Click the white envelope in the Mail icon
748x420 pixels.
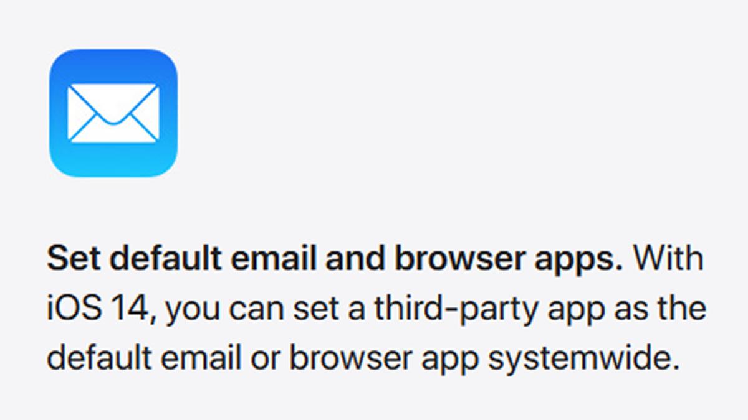[113, 114]
